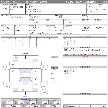The height and width of the screenshot is (108, 108).
Task: Click the shaded windshield area marked A
Action: coord(25,71)
